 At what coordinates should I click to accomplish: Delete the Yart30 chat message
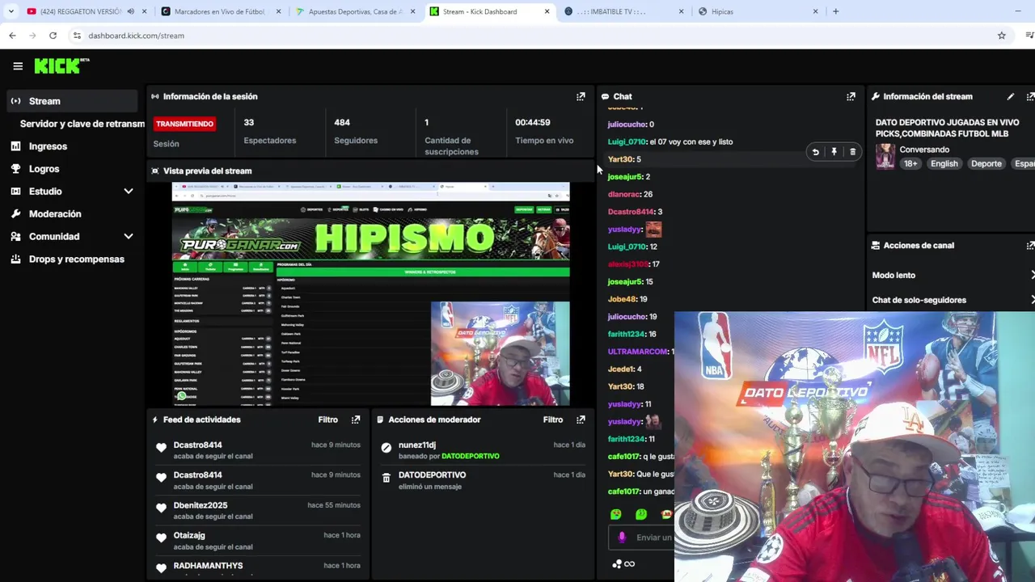[x=852, y=152]
